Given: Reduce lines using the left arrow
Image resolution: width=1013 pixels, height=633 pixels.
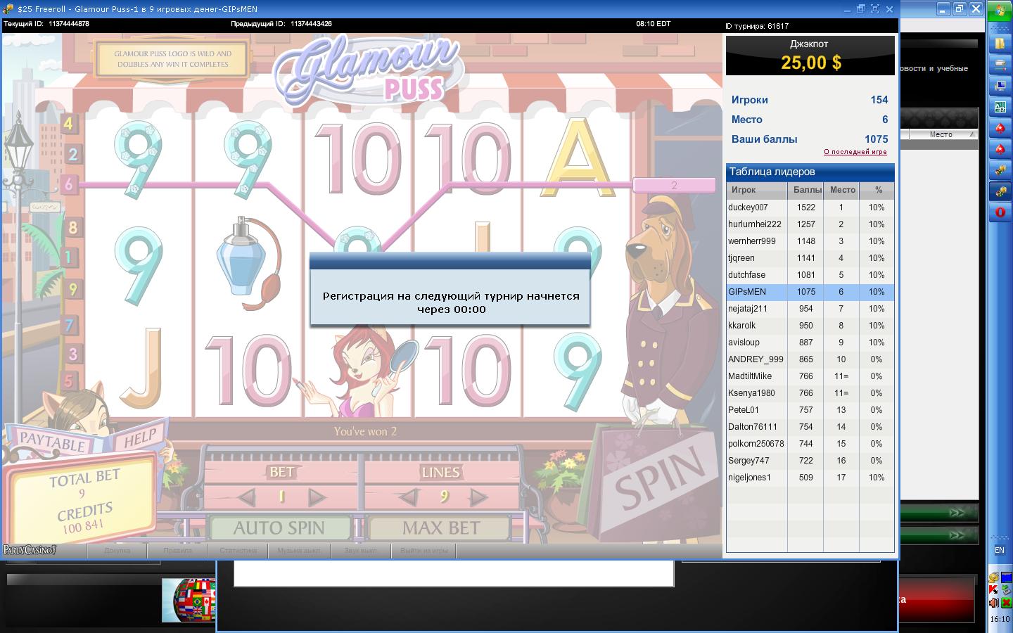Looking at the screenshot, I should click(x=407, y=497).
